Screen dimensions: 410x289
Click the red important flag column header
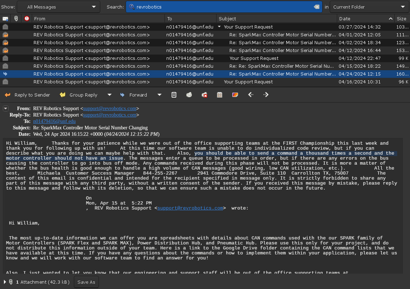[27, 19]
